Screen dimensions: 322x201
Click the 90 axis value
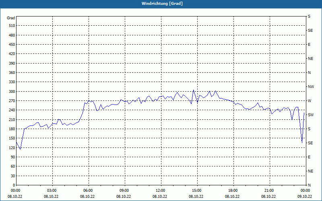[x=13, y=157]
